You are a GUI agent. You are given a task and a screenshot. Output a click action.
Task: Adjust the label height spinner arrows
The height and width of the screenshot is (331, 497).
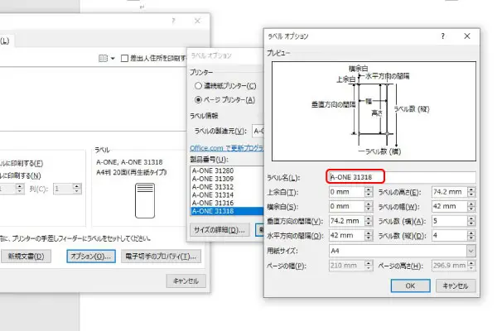pyautogui.click(x=471, y=192)
